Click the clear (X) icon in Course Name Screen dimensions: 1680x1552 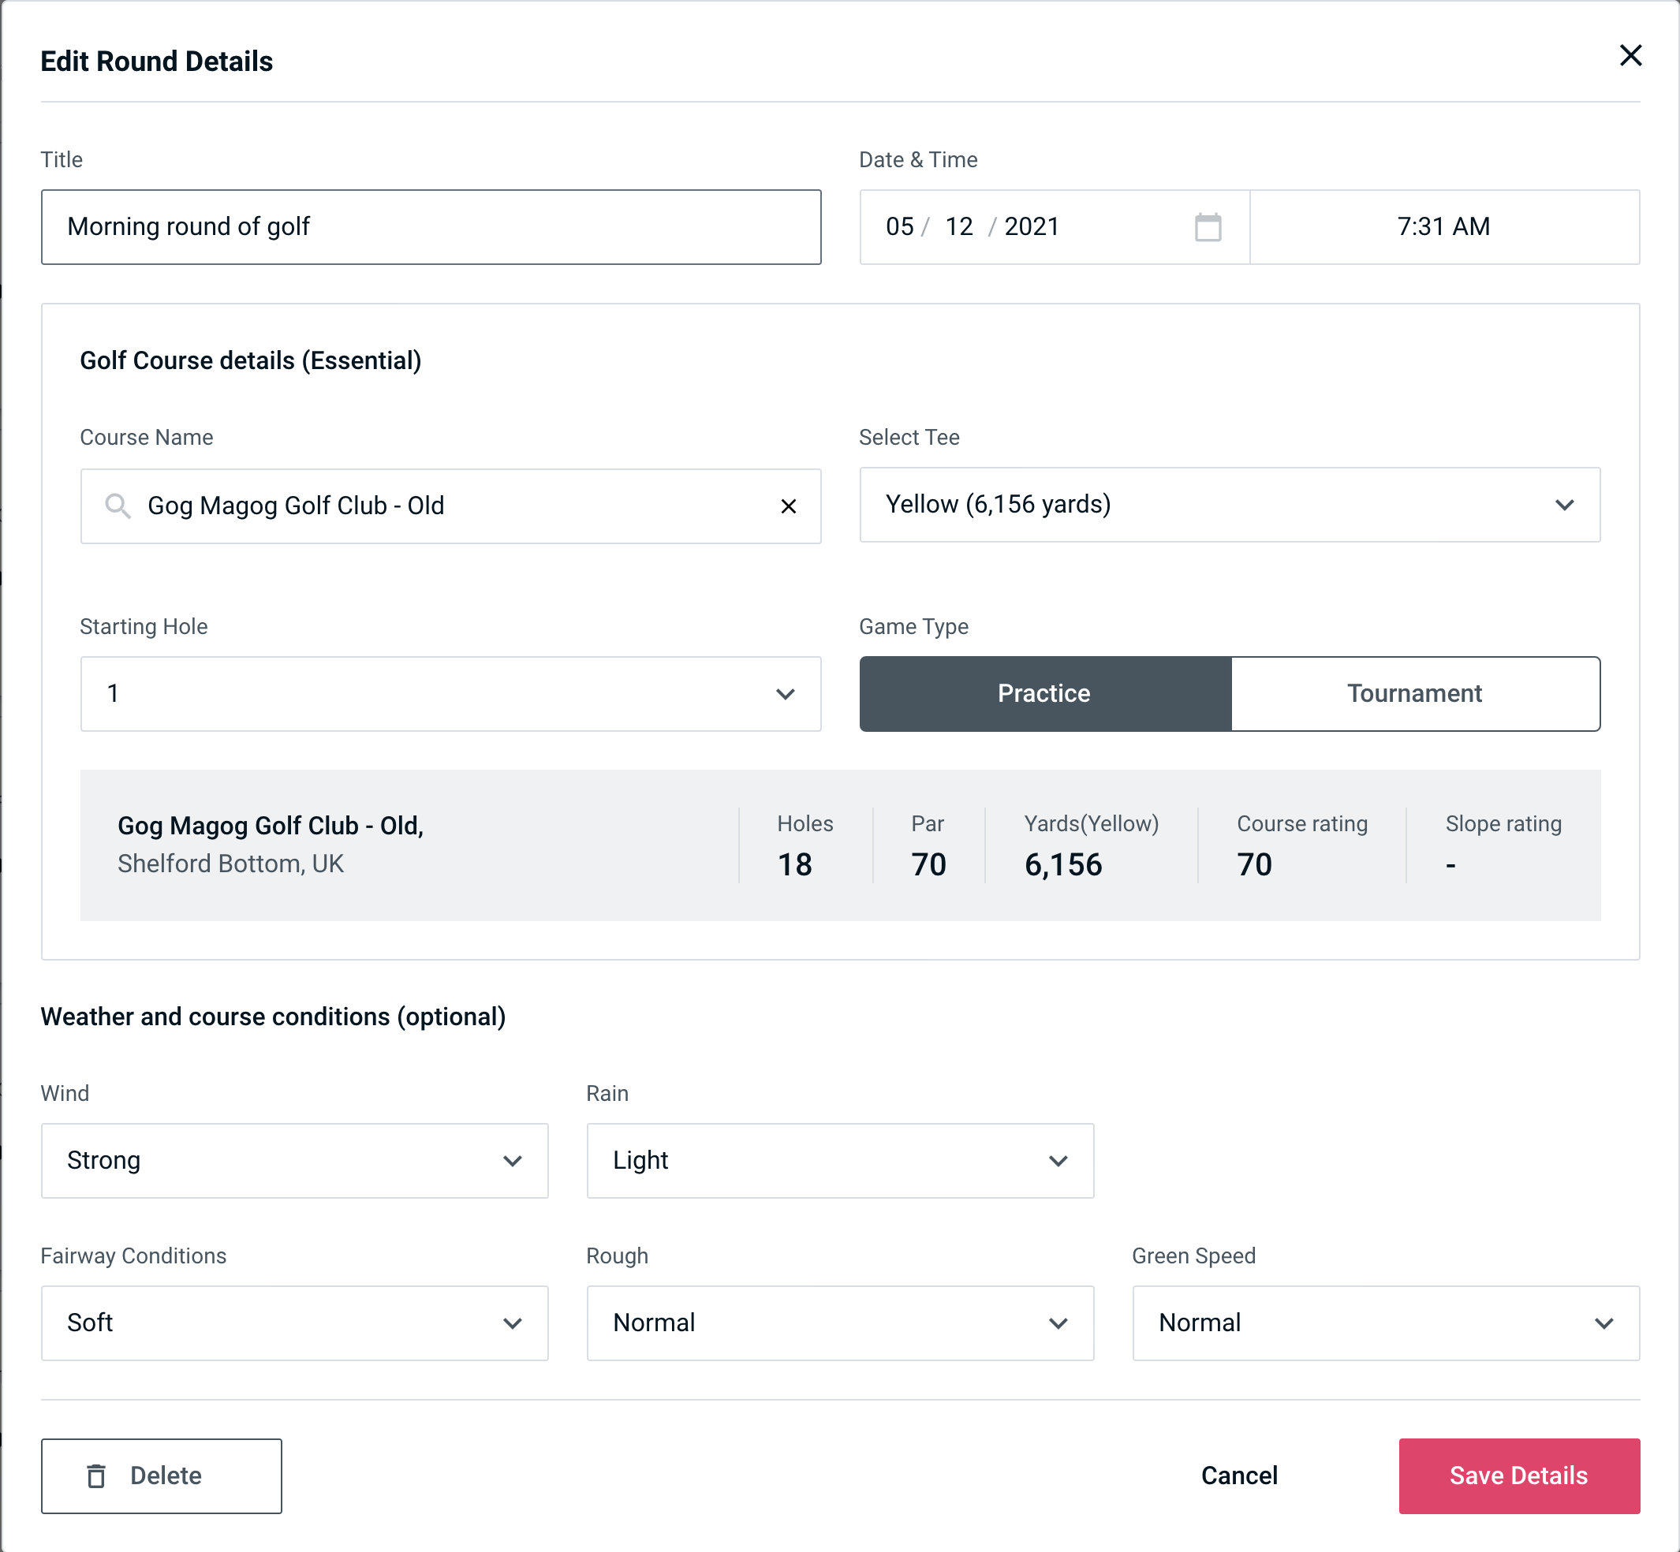point(789,505)
